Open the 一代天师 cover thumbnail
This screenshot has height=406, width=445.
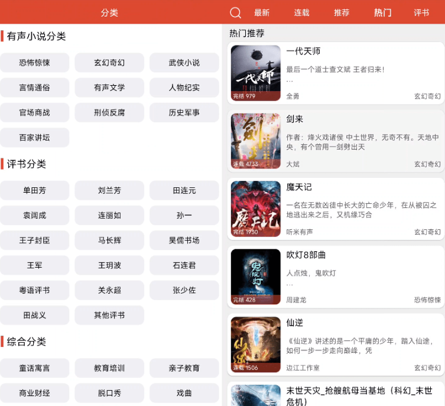pyautogui.click(x=256, y=73)
